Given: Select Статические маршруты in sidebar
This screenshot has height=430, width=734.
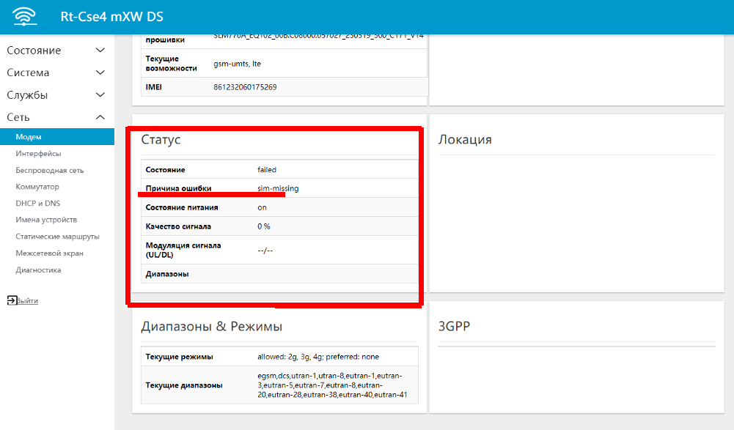Looking at the screenshot, I should click(x=57, y=237).
